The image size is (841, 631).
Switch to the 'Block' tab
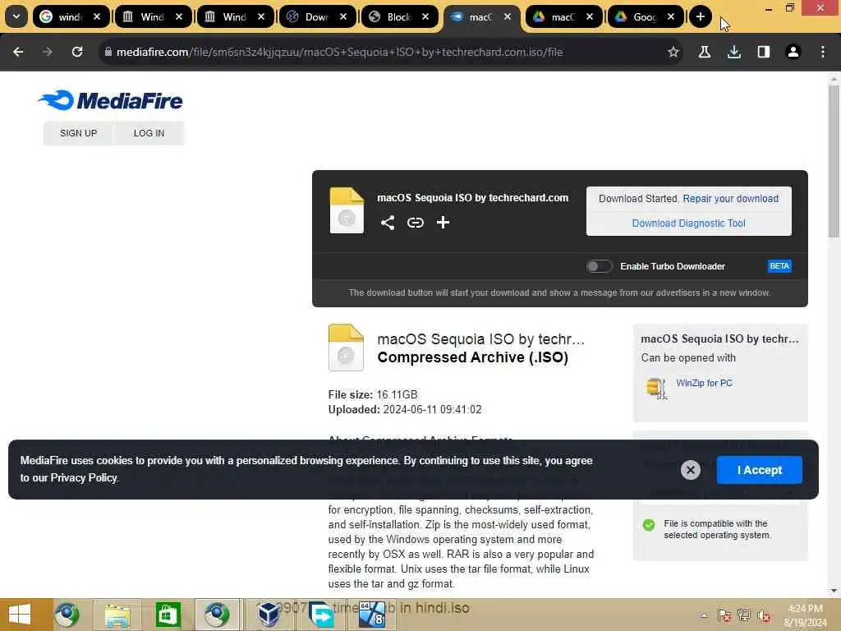(399, 16)
